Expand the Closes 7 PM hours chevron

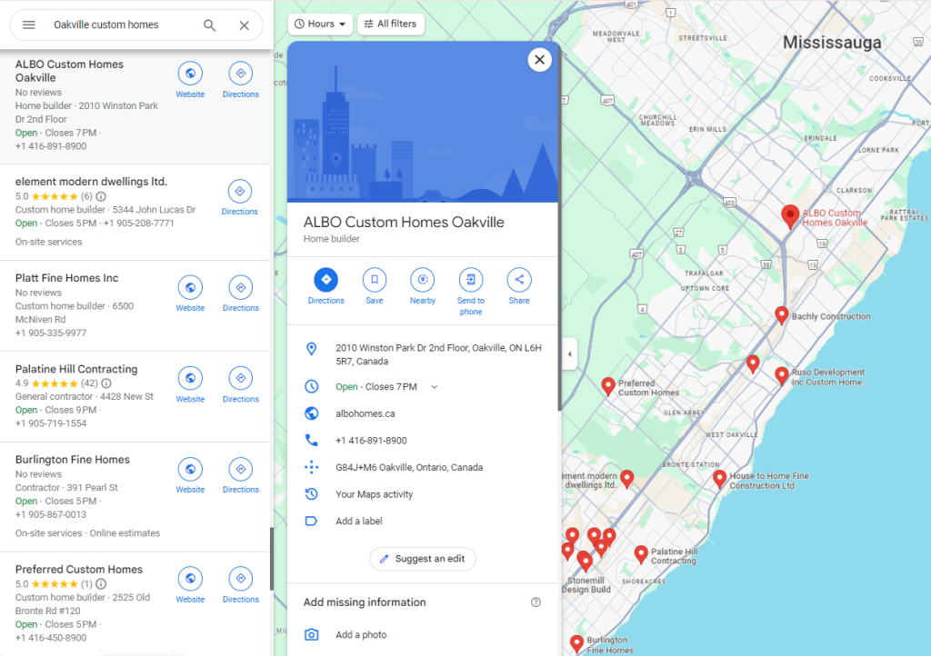point(434,386)
